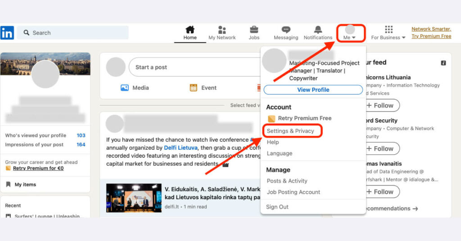Open the Messaging chat icon
461x241 pixels.
286,30
